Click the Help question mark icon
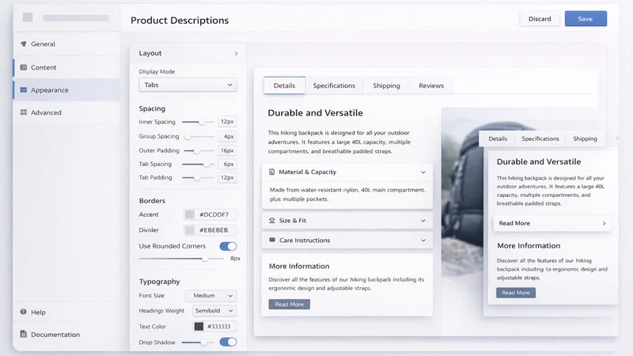 click(24, 312)
